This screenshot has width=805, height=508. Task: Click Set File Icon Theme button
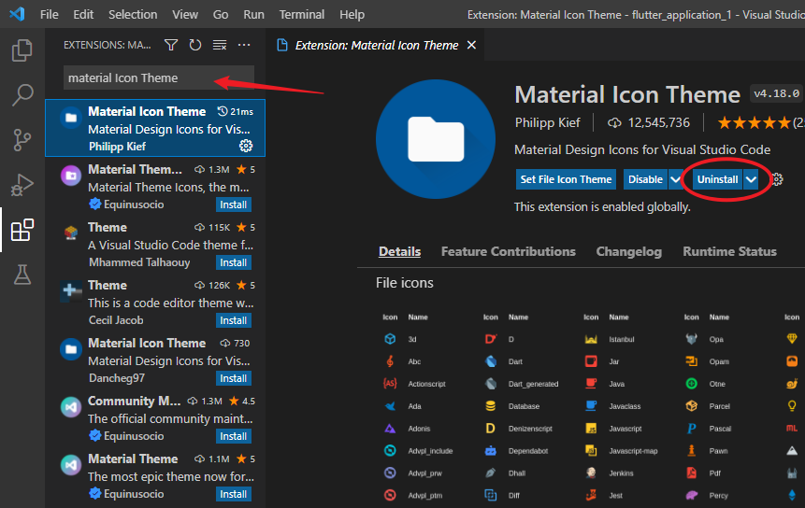click(566, 179)
